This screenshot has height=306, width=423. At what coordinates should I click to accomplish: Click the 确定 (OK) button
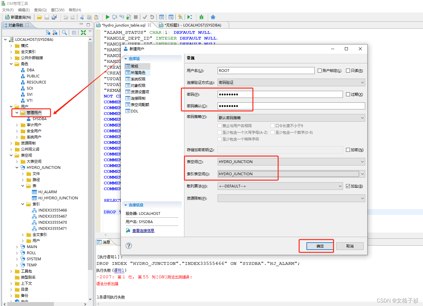pos(320,246)
